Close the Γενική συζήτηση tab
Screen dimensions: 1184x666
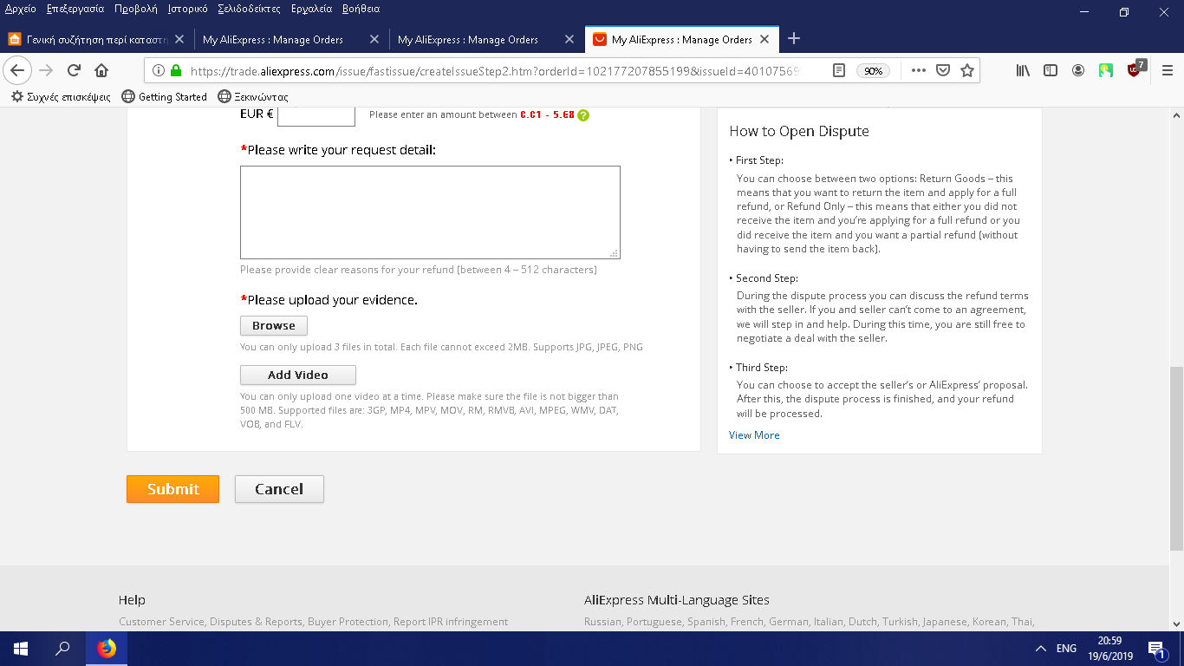(179, 40)
